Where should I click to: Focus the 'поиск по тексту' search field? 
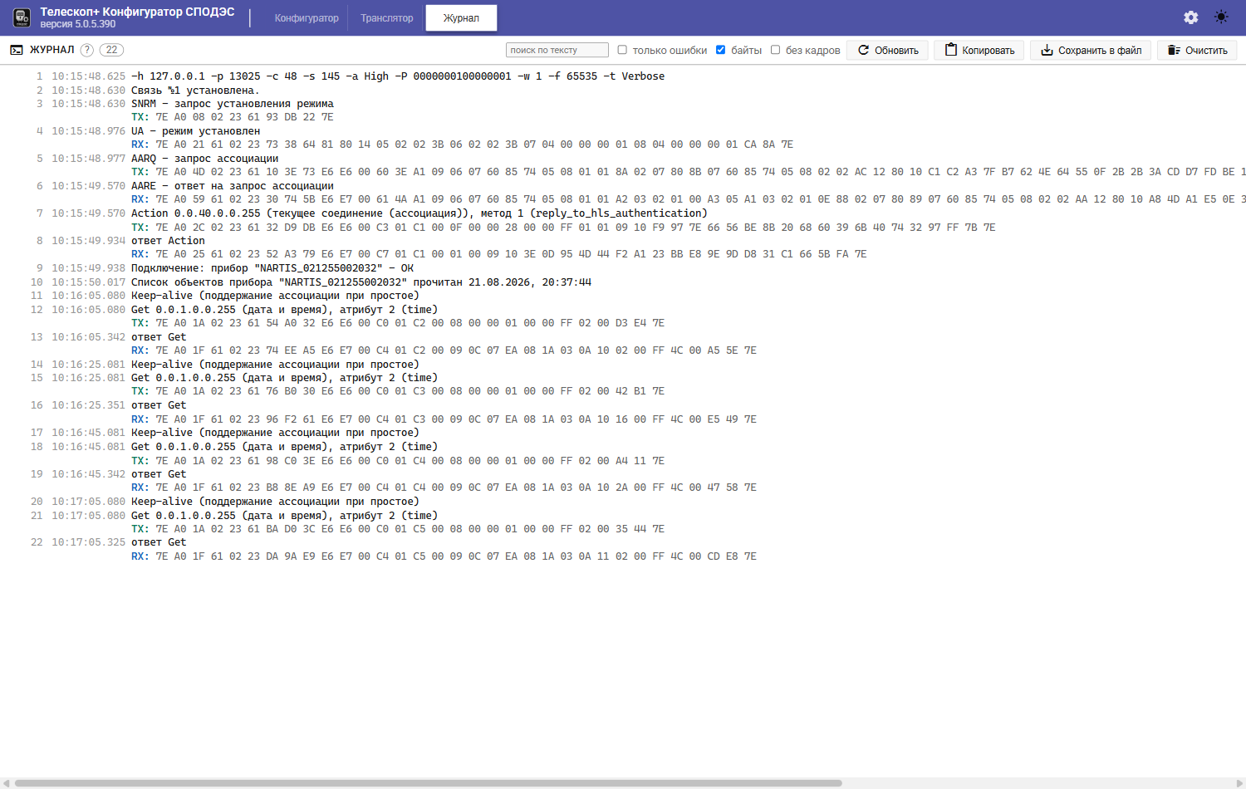coord(557,50)
